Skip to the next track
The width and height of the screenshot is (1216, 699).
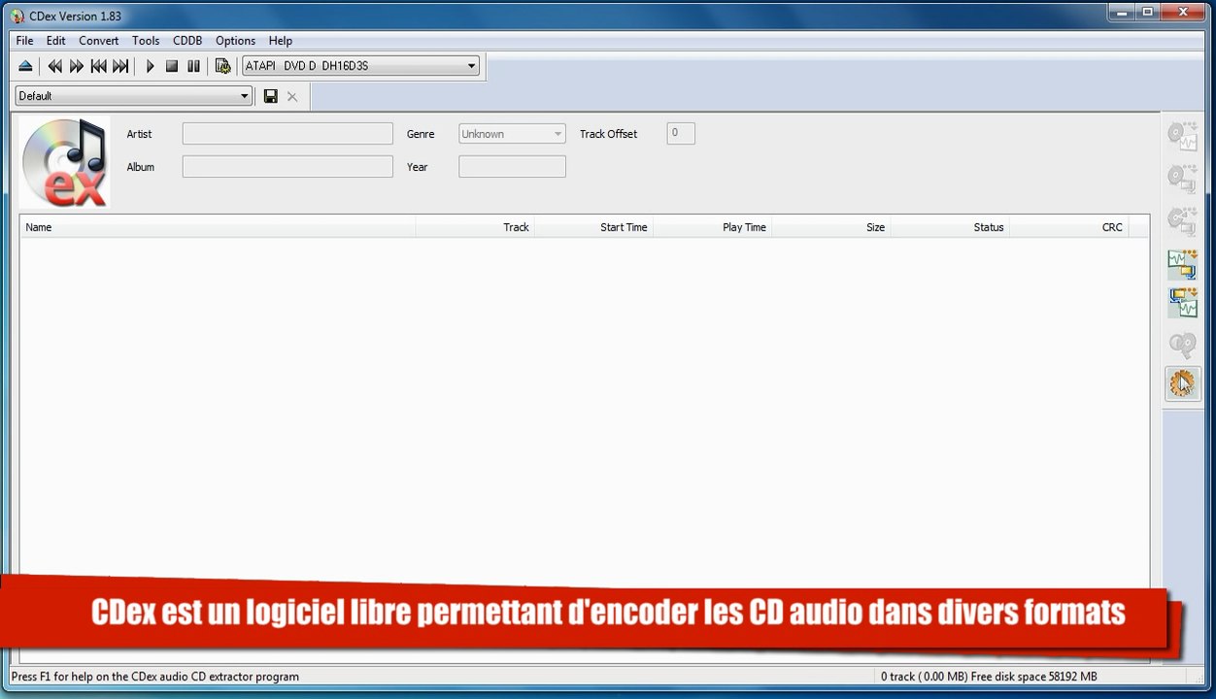coord(120,66)
